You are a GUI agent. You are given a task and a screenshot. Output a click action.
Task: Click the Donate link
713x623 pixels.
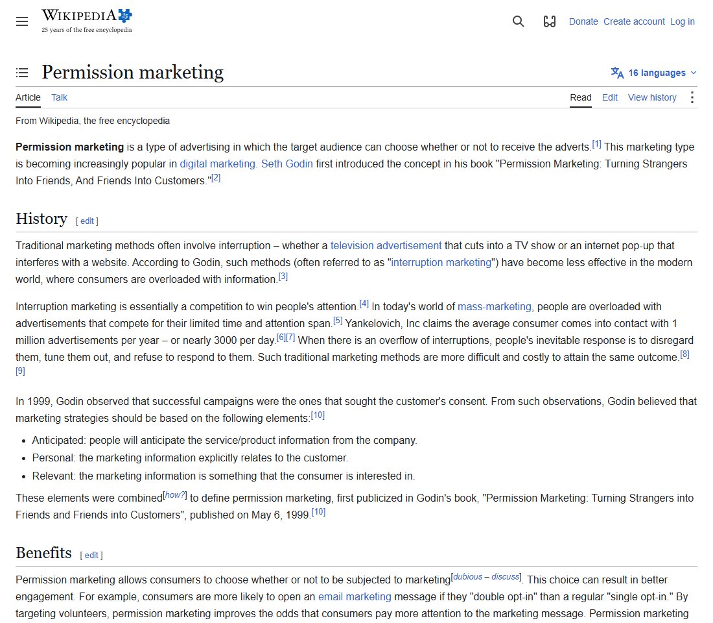(x=583, y=21)
